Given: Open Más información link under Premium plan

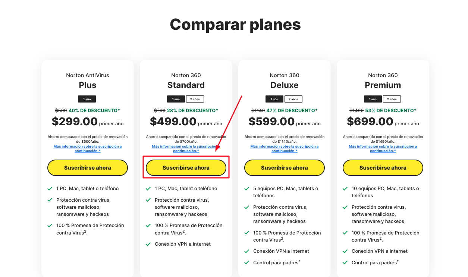Looking at the screenshot, I should (x=383, y=149).
